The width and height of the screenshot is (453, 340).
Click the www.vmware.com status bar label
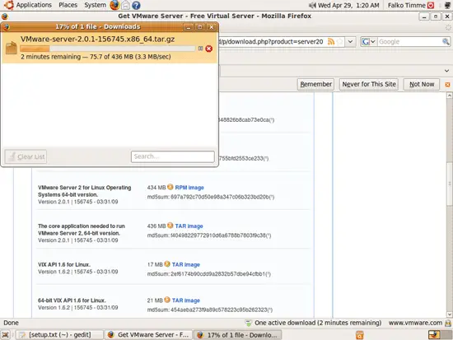pyautogui.click(x=415, y=323)
